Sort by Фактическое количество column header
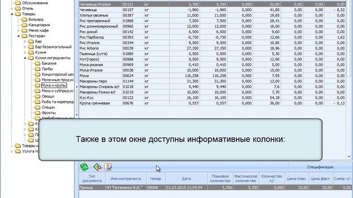353x198 pixels. pyautogui.click(x=245, y=178)
